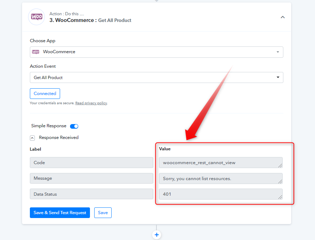Collapse the Response Received section

point(32,138)
